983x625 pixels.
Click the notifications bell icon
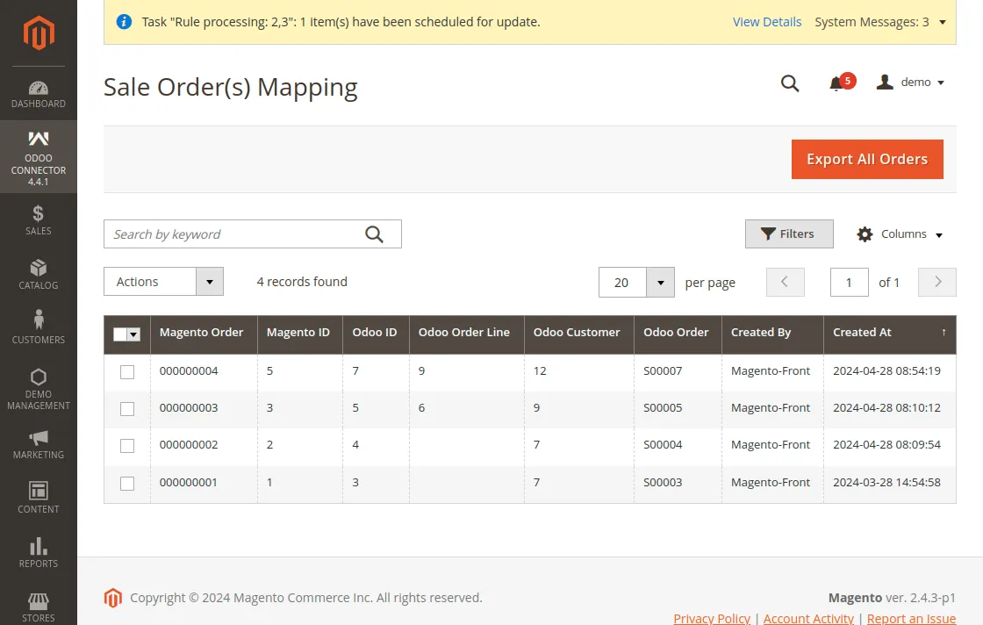[x=836, y=83]
